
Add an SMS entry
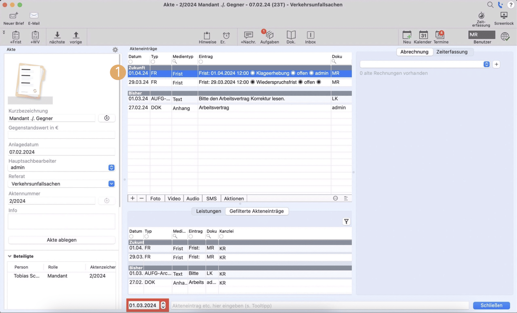tap(211, 199)
